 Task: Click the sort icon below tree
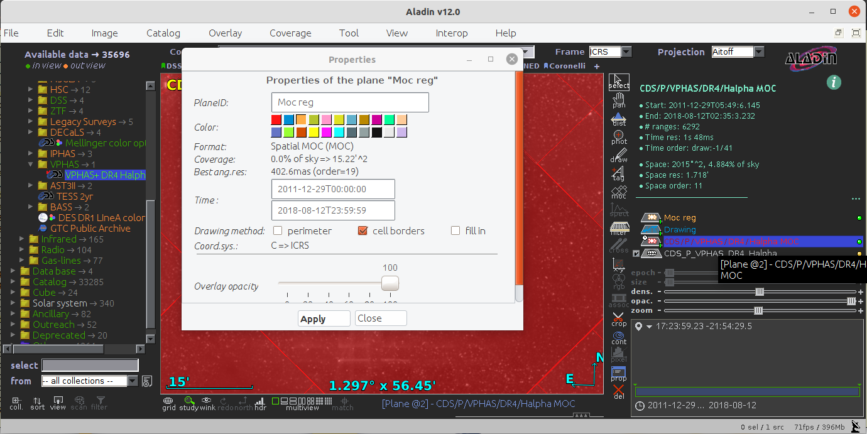(37, 403)
